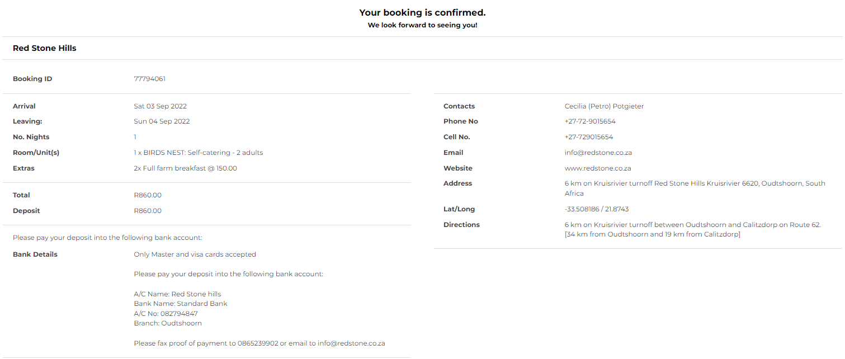Click the Lat/Long coordinates value
The height and width of the screenshot is (359, 845).
(596, 209)
